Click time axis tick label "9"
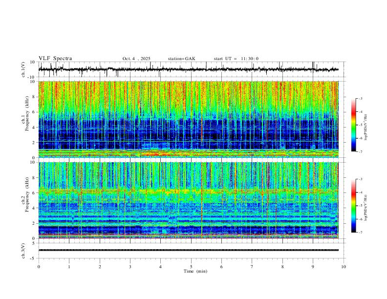The width and height of the screenshot is (387, 299). tap(313, 267)
